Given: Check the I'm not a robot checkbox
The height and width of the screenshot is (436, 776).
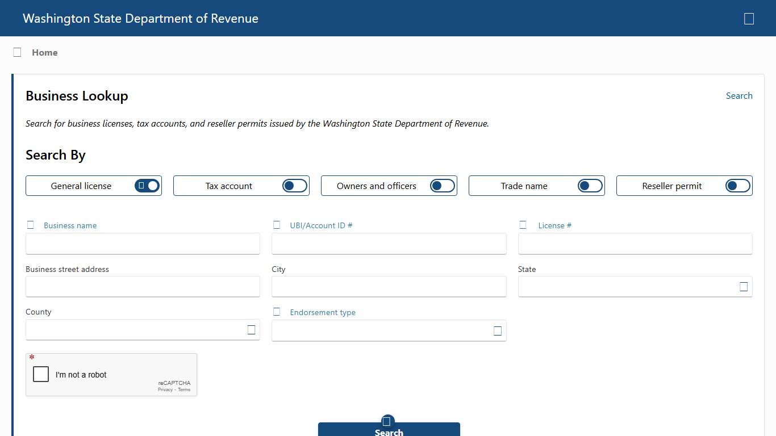Looking at the screenshot, I should pos(40,374).
